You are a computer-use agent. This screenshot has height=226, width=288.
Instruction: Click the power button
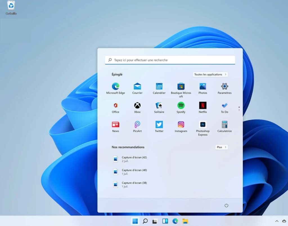[226, 205]
